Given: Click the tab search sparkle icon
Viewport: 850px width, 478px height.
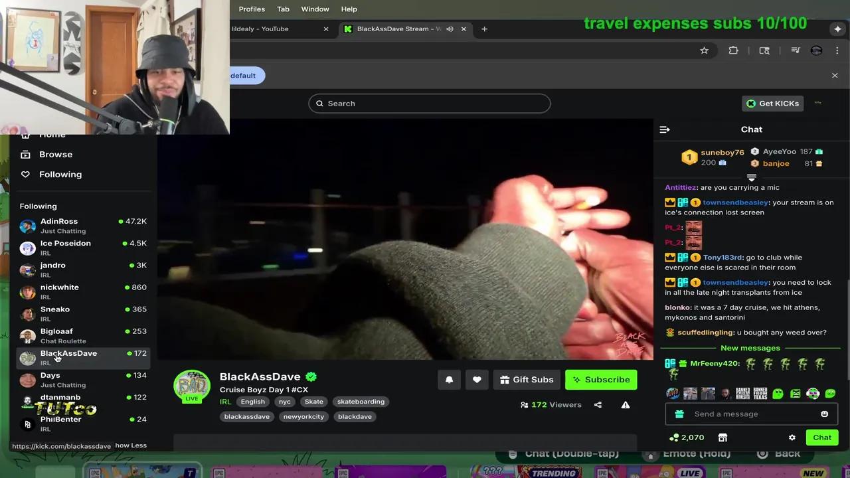Looking at the screenshot, I should coord(837,29).
